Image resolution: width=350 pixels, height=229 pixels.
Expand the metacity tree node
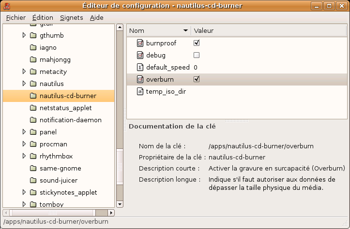pyautogui.click(x=24, y=72)
